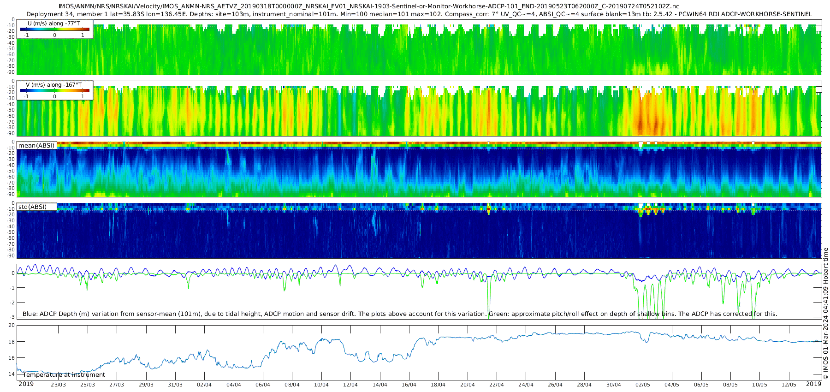Click the Deployment 34 metadata line
830x392 pixels.
[419, 14]
